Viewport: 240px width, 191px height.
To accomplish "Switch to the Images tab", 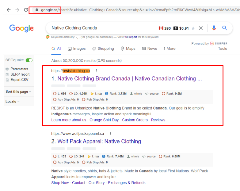I will pos(77,49).
